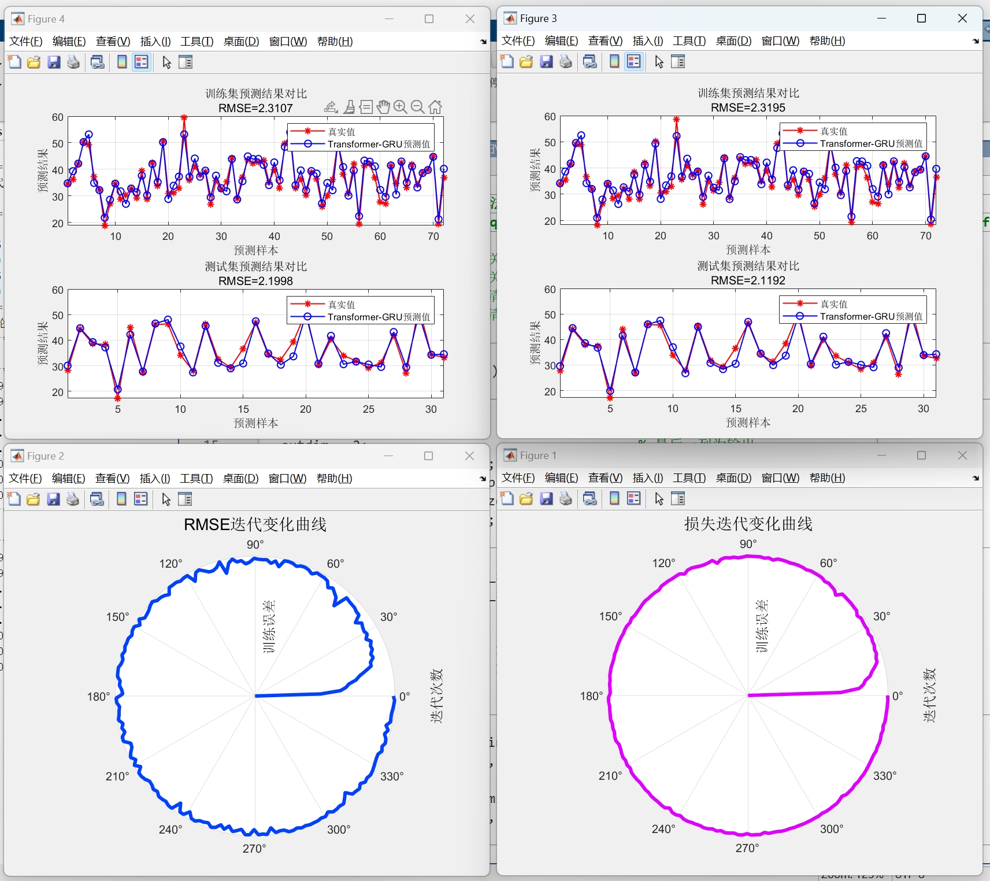Viewport: 990px width, 881px height.
Task: Click the Save figure icon in Figure 3
Action: coord(546,61)
